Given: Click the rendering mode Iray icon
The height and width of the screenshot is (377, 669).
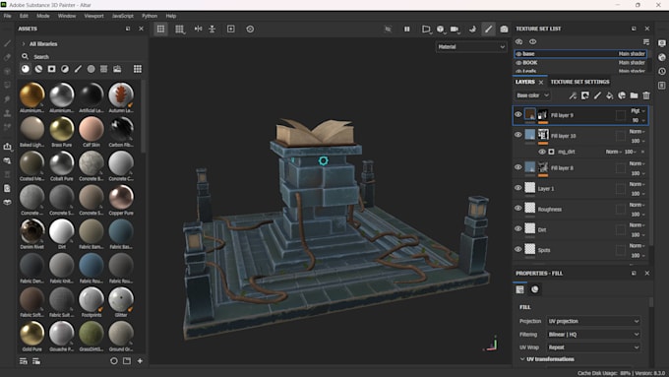Looking at the screenshot, I should [x=473, y=29].
